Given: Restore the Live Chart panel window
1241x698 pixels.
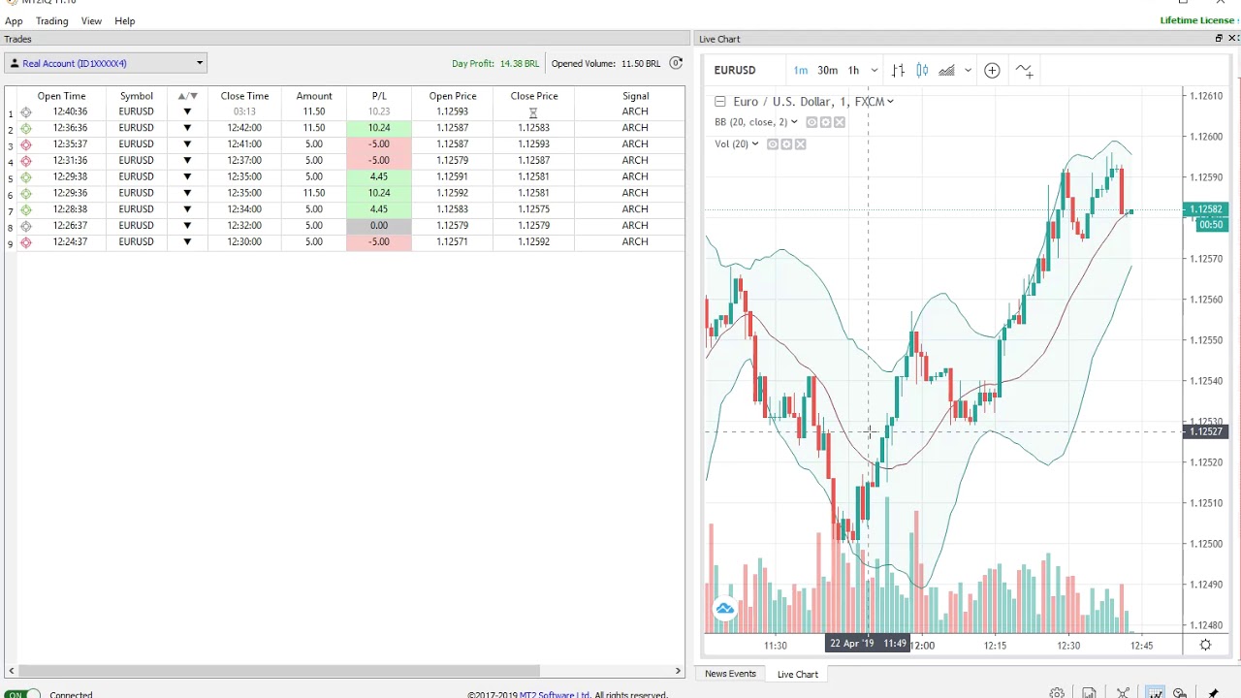Looking at the screenshot, I should [x=1219, y=39].
